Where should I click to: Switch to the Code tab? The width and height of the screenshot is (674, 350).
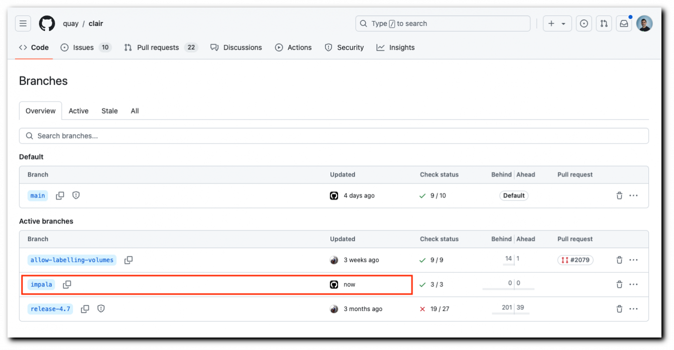coord(34,47)
